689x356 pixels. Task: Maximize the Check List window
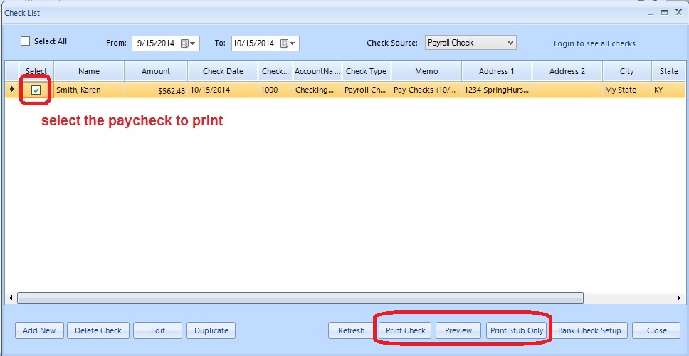pos(664,12)
